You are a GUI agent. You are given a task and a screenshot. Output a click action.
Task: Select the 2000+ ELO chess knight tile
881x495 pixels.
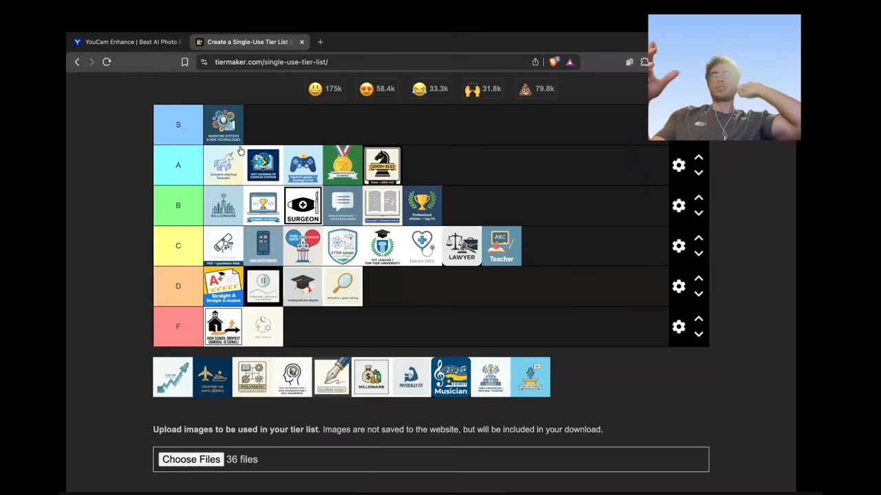click(x=383, y=165)
